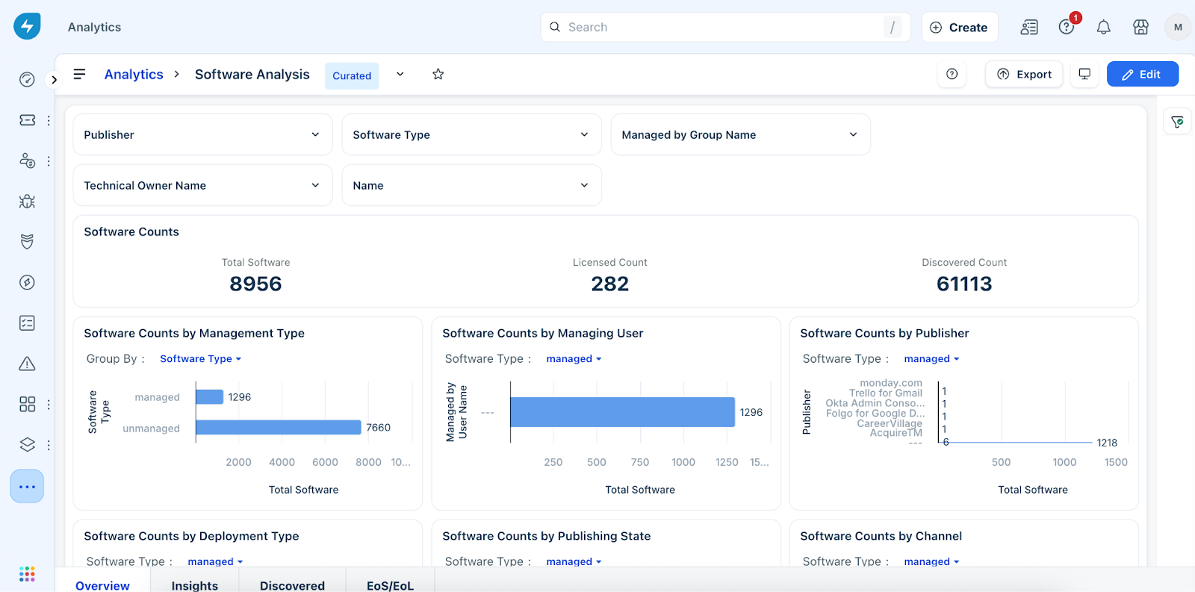1195x592 pixels.
Task: Open the four-squares sidebar icon
Action: click(x=27, y=404)
